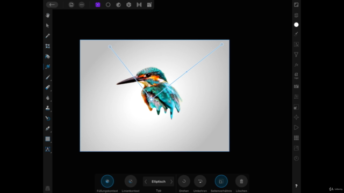This screenshot has width=344, height=193.
Task: Select the upper-left gradient end handle
Action: click(x=110, y=47)
